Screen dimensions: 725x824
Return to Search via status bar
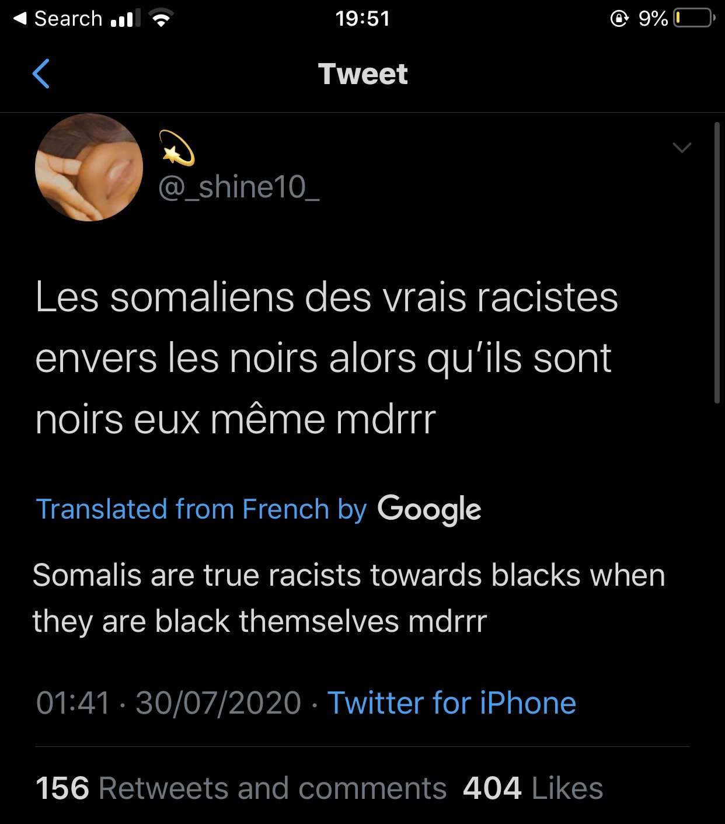[57, 19]
